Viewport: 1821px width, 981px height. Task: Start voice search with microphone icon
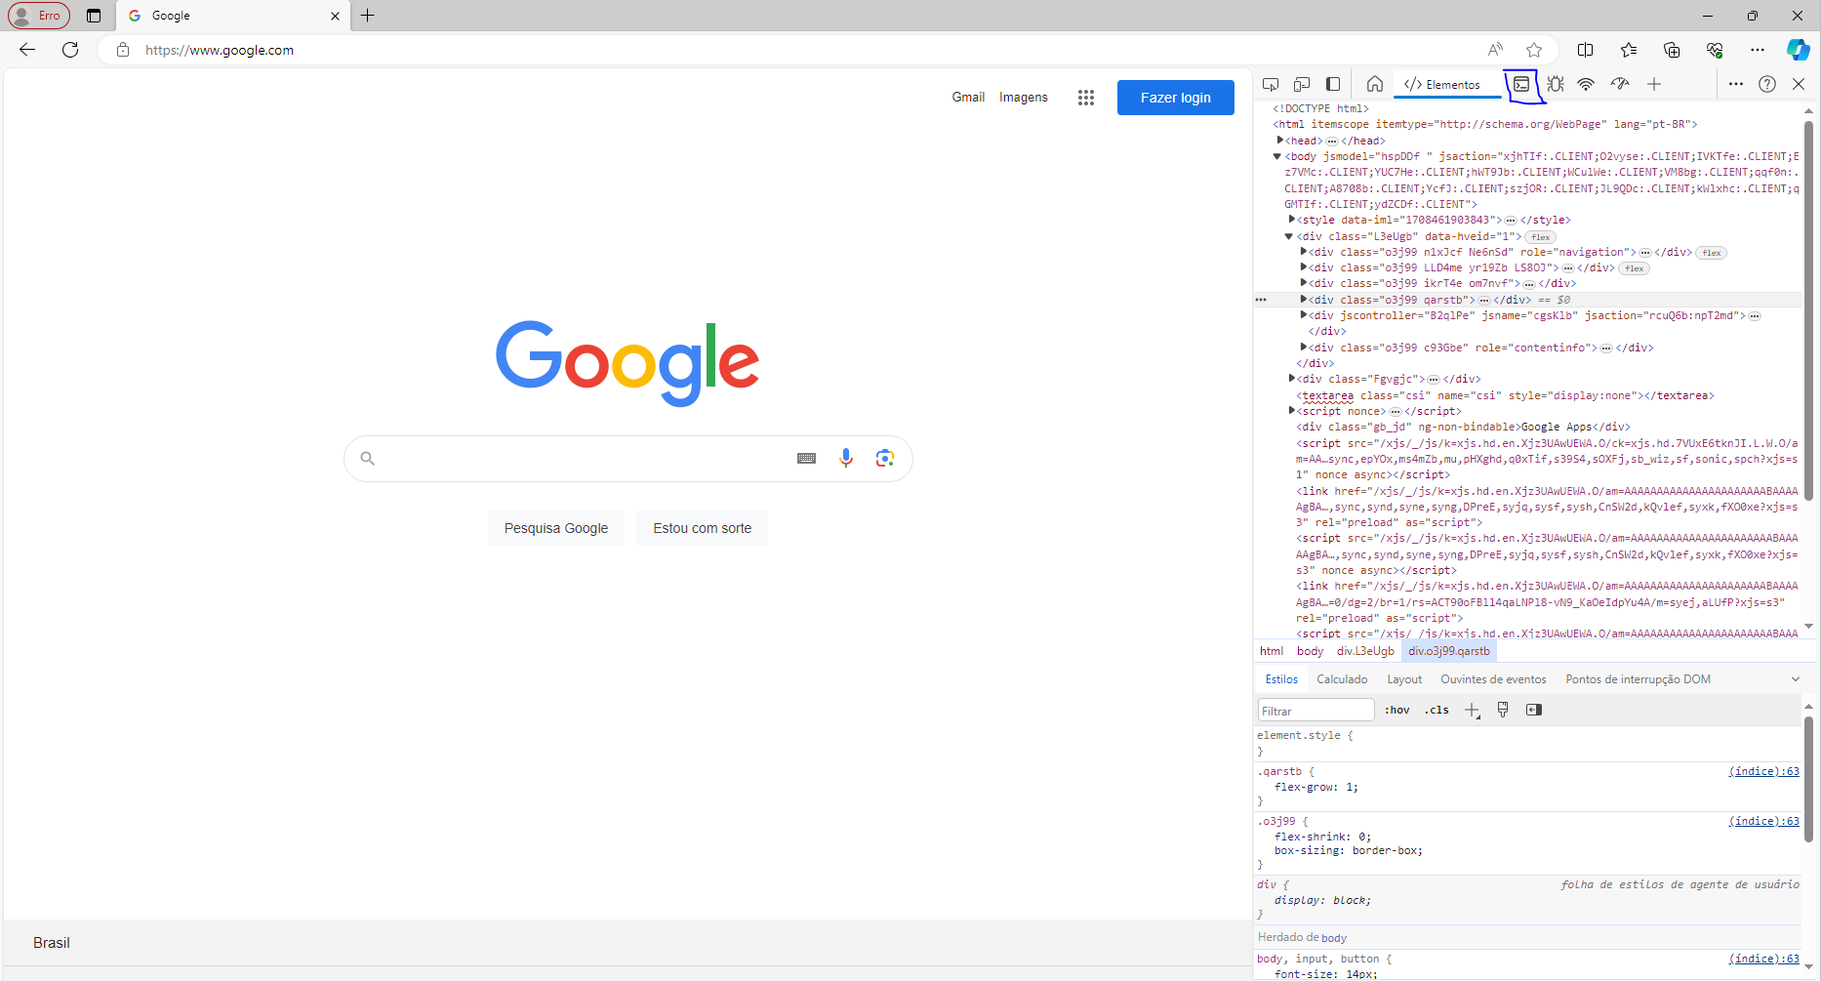coord(846,458)
